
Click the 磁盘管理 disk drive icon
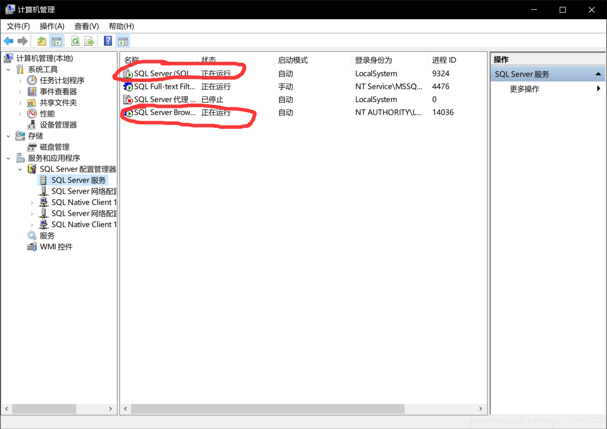32,147
